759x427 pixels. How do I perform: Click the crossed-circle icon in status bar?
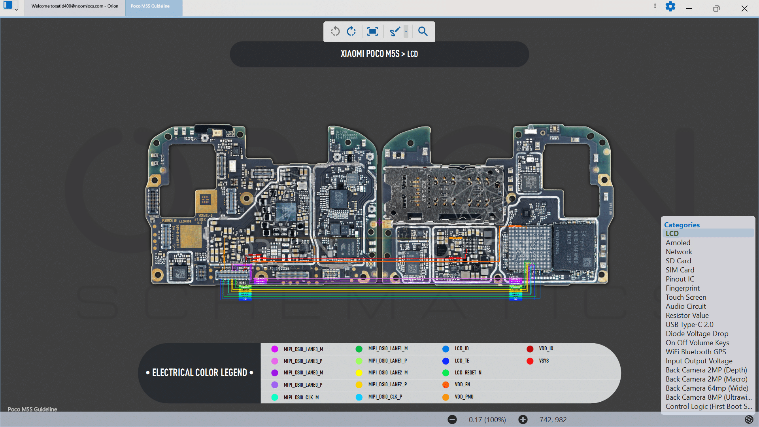point(749,419)
